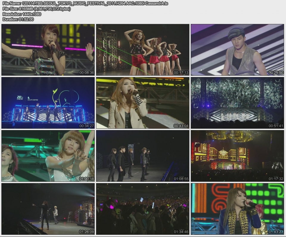Open the ZE:A group stage thumbnail at 00:34:27
Screen dimensions: 286x237
(48, 103)
